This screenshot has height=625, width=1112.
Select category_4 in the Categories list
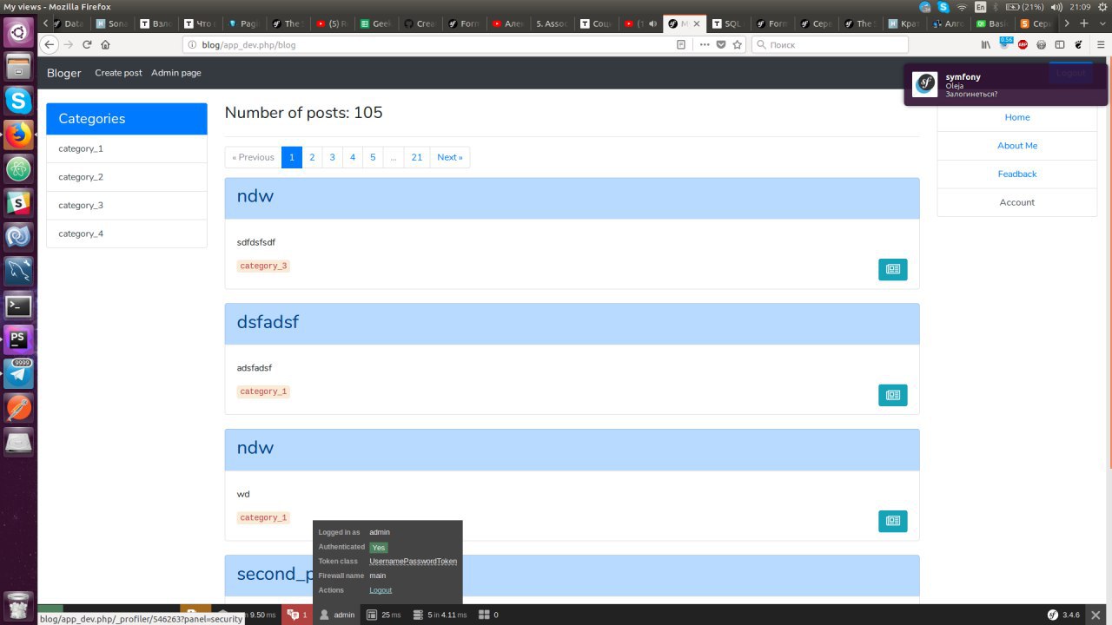click(127, 234)
